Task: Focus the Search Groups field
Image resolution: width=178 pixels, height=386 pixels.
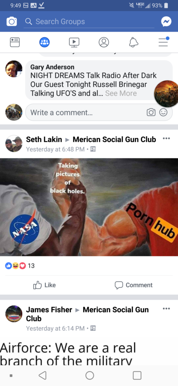Action: (x=89, y=21)
